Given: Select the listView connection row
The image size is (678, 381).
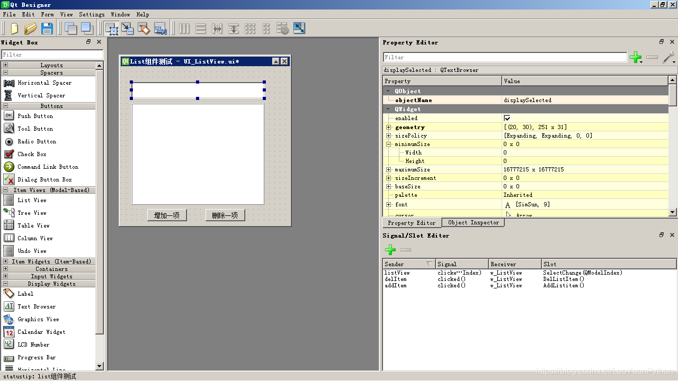Looking at the screenshot, I should pyautogui.click(x=530, y=273).
